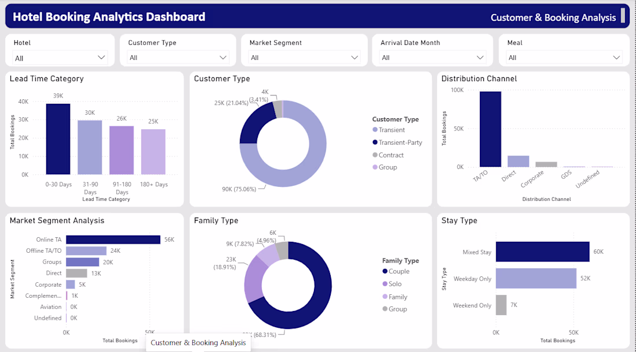Click the Customer & Booking Analysis header label
636x352 pixels.
click(553, 17)
